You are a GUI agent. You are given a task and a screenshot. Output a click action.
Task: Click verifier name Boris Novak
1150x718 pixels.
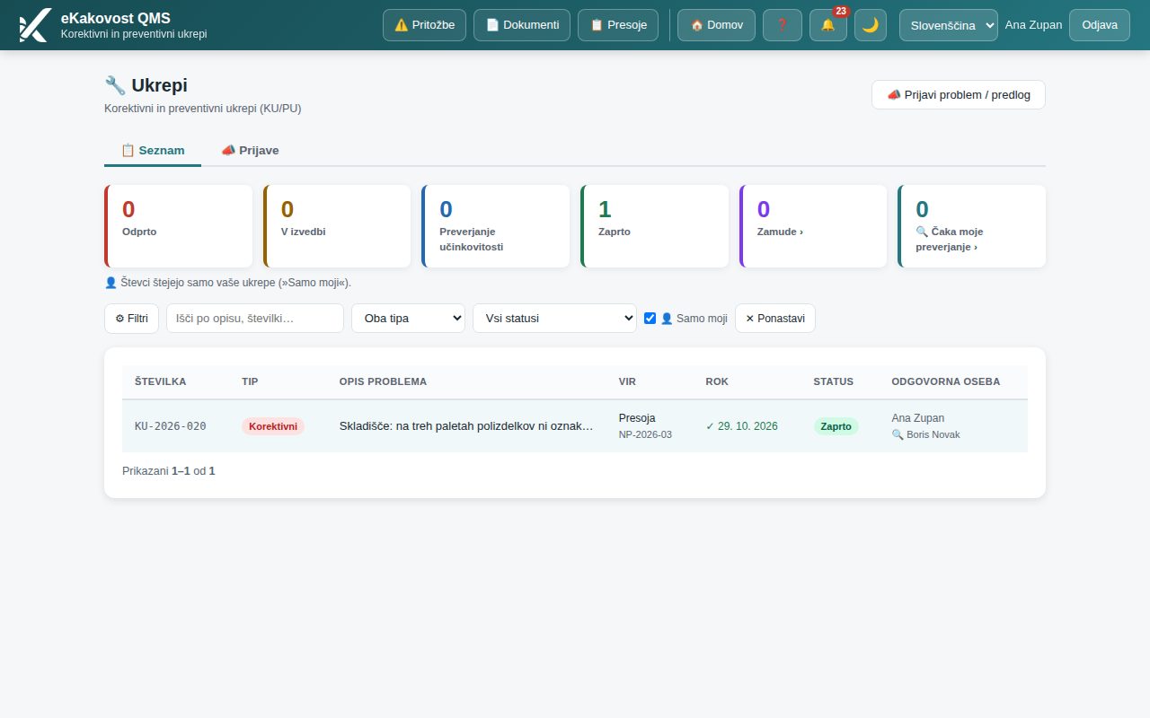pyautogui.click(x=933, y=434)
